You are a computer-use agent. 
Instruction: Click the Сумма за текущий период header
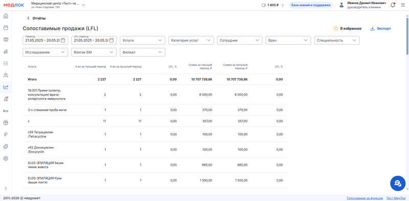(x=200, y=66)
